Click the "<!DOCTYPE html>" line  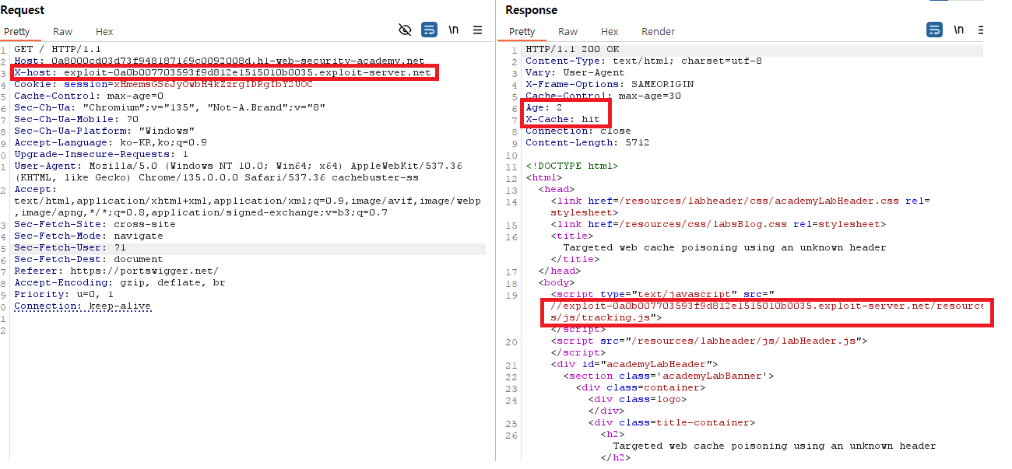572,166
